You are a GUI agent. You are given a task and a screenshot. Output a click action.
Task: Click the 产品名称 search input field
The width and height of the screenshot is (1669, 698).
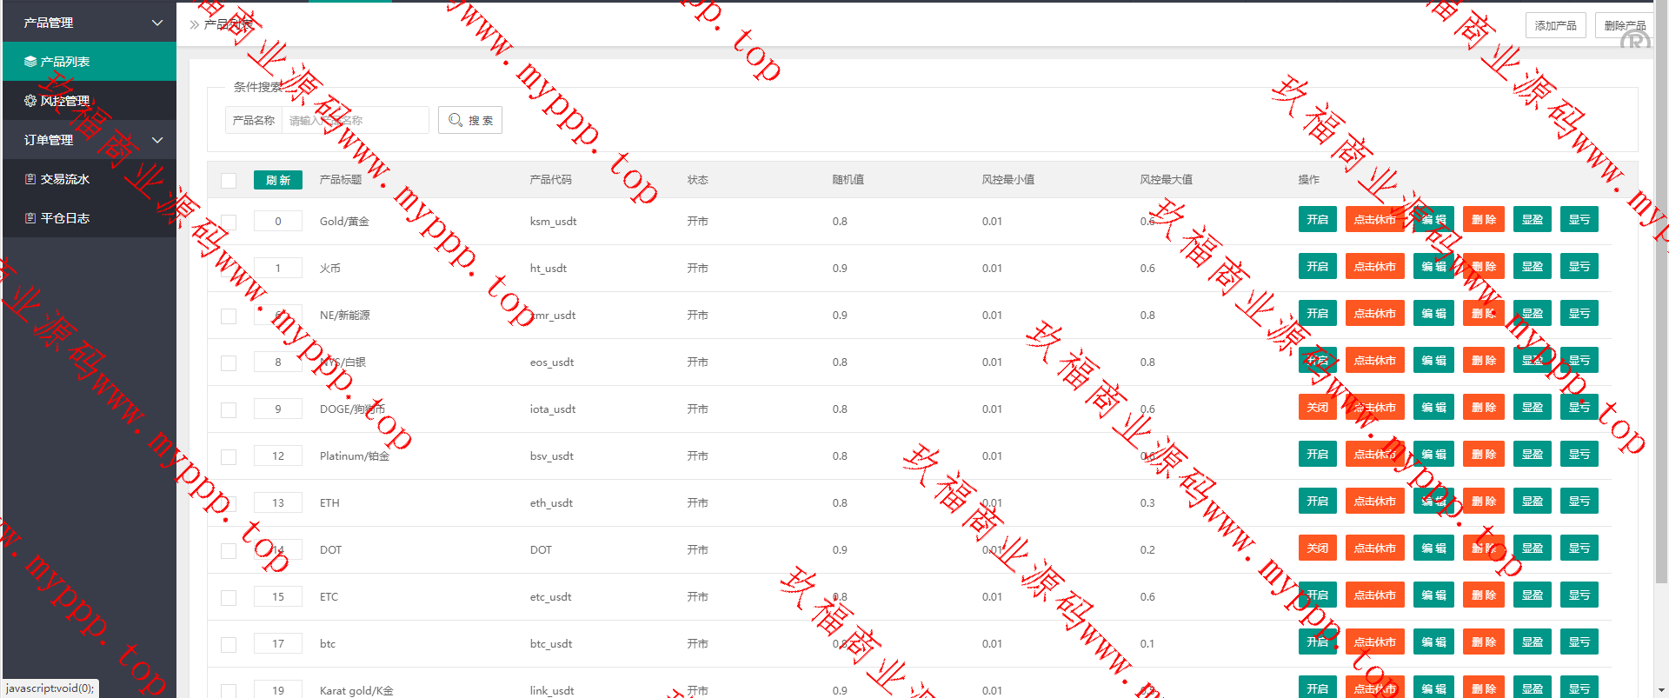[x=355, y=120]
